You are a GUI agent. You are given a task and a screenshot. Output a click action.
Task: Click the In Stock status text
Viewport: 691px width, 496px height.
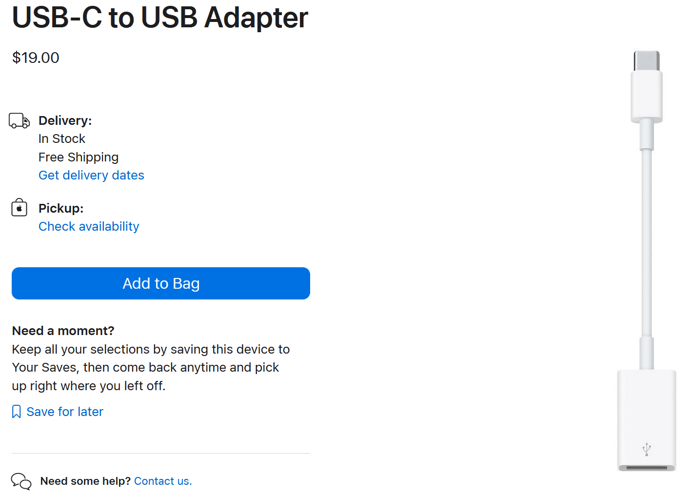point(62,139)
